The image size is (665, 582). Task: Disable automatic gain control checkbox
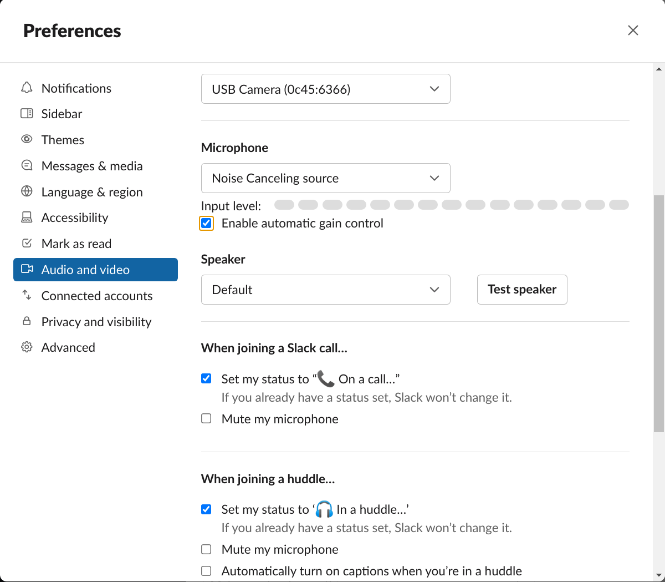206,223
